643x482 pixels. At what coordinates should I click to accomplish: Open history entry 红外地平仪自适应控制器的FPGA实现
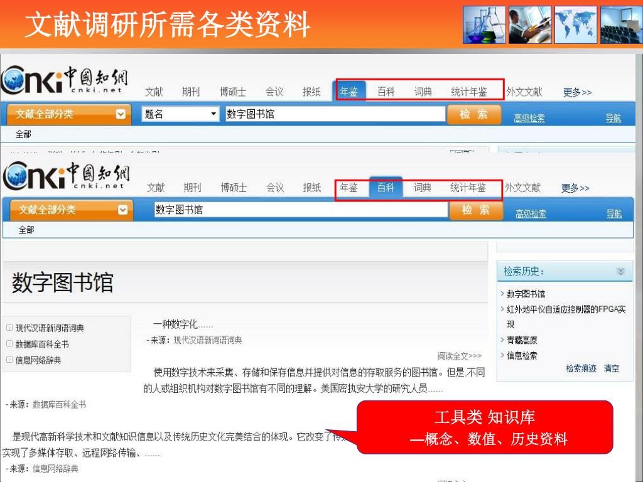pos(566,316)
